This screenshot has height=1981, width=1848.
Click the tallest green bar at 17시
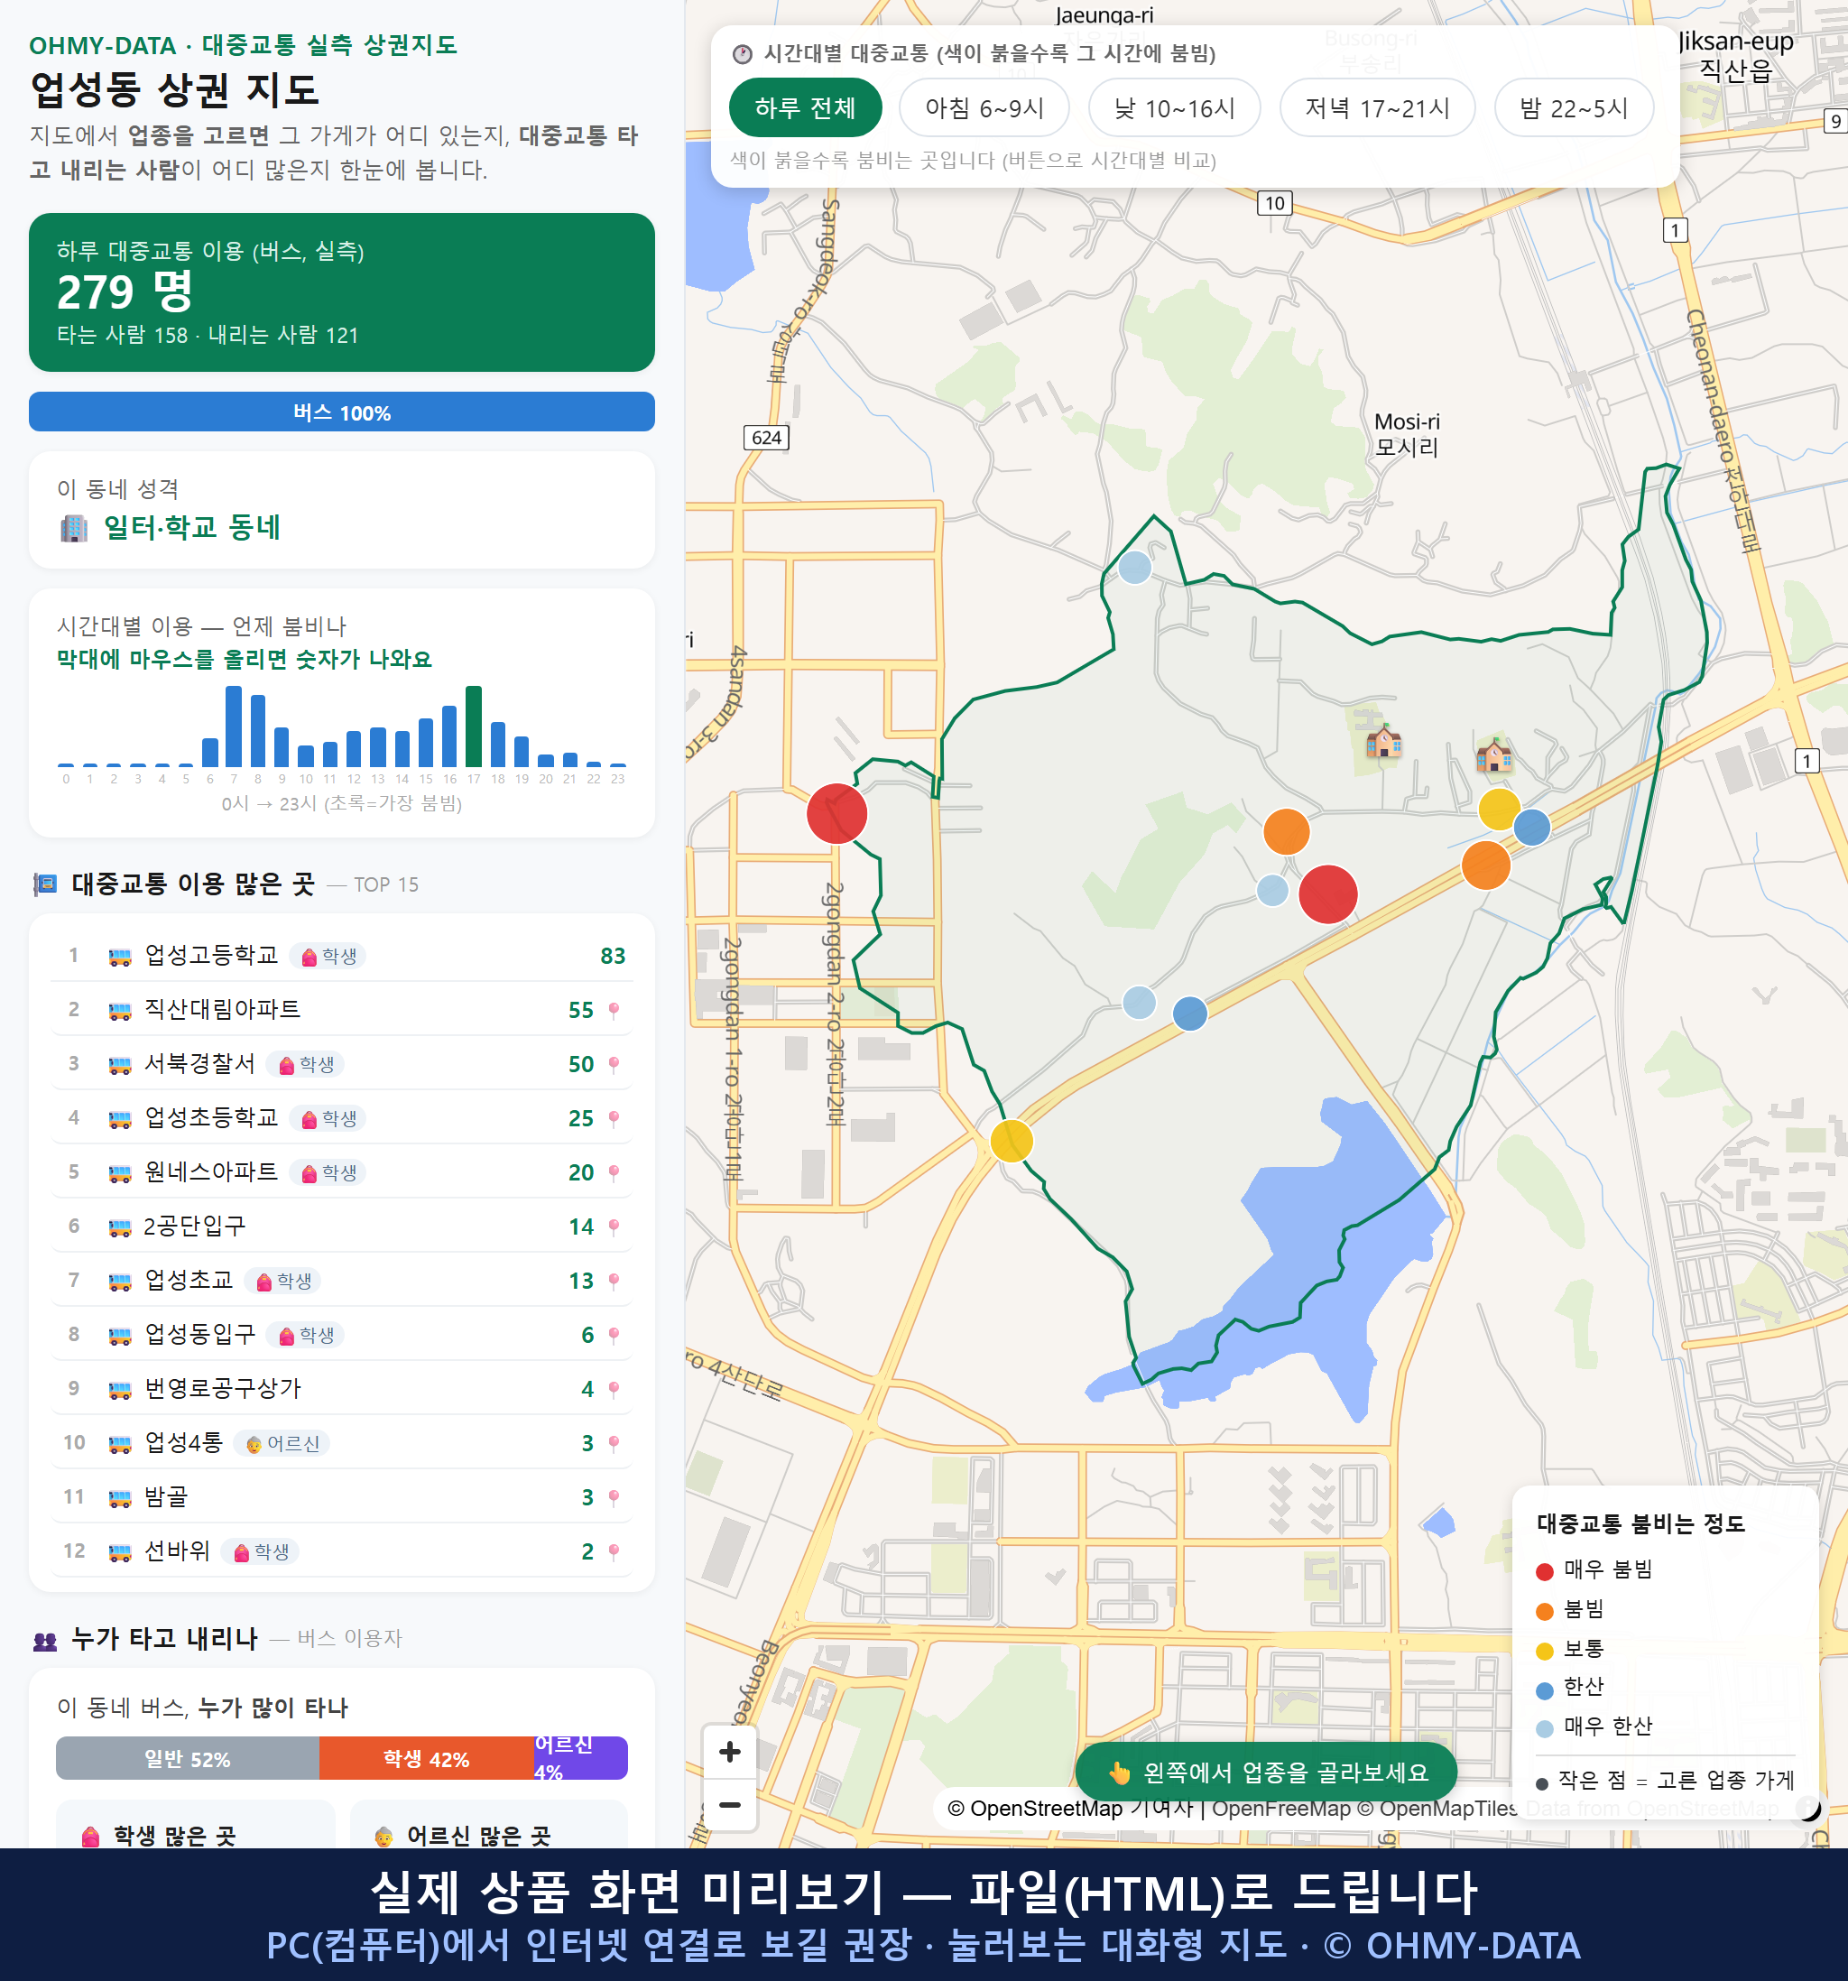point(473,727)
